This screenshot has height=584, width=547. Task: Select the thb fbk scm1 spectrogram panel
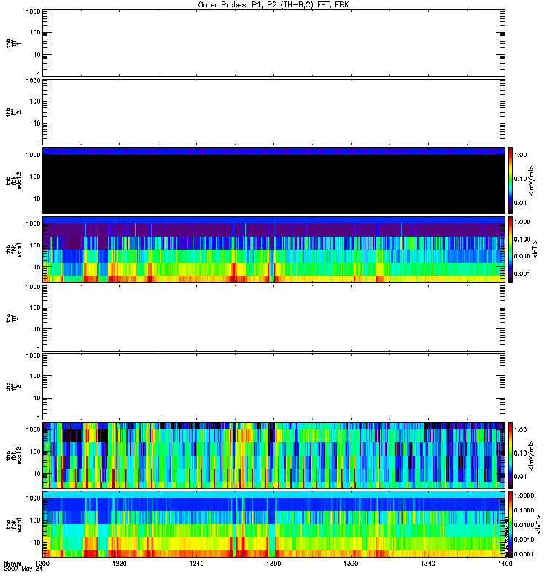click(x=273, y=249)
